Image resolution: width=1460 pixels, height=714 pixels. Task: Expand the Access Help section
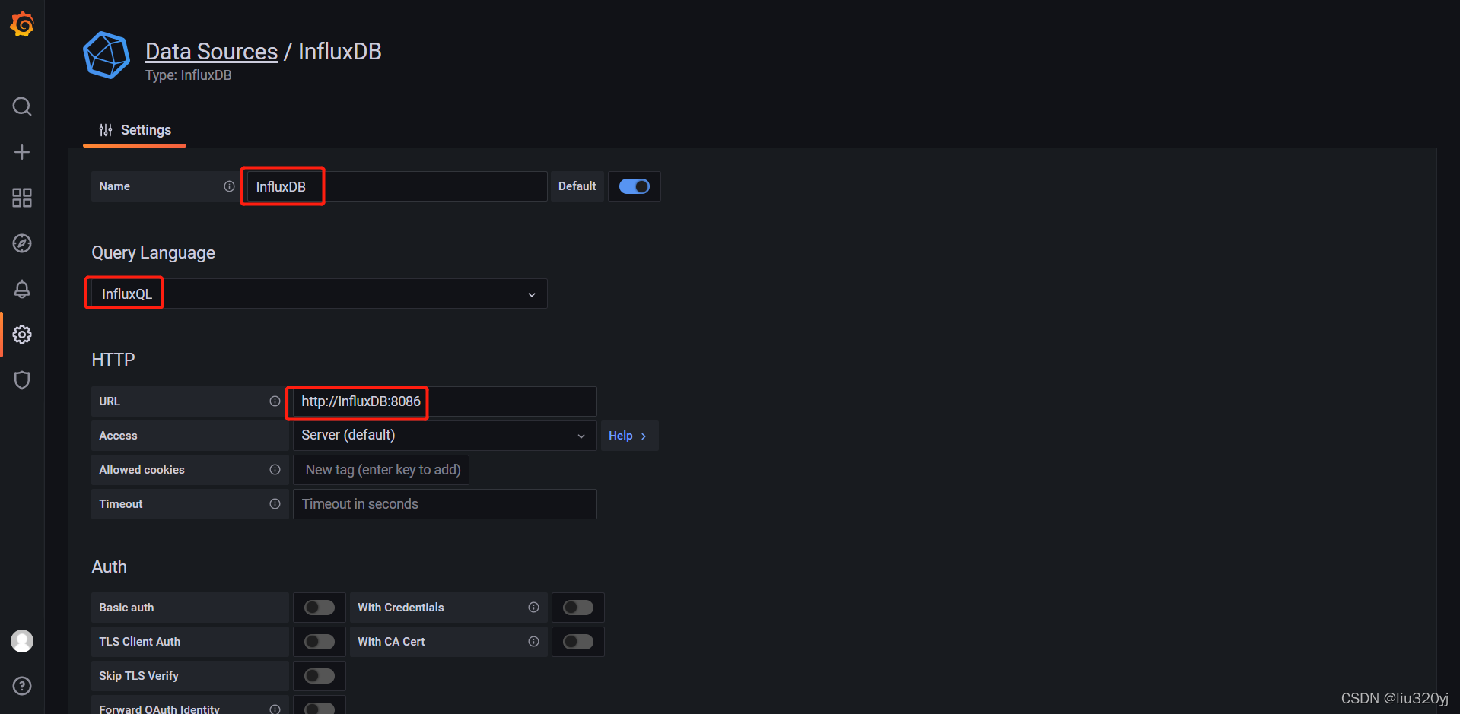click(629, 436)
